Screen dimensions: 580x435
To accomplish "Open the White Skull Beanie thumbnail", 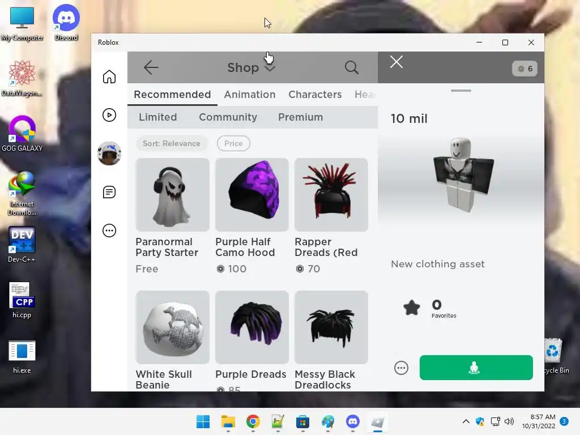I will pos(172,327).
